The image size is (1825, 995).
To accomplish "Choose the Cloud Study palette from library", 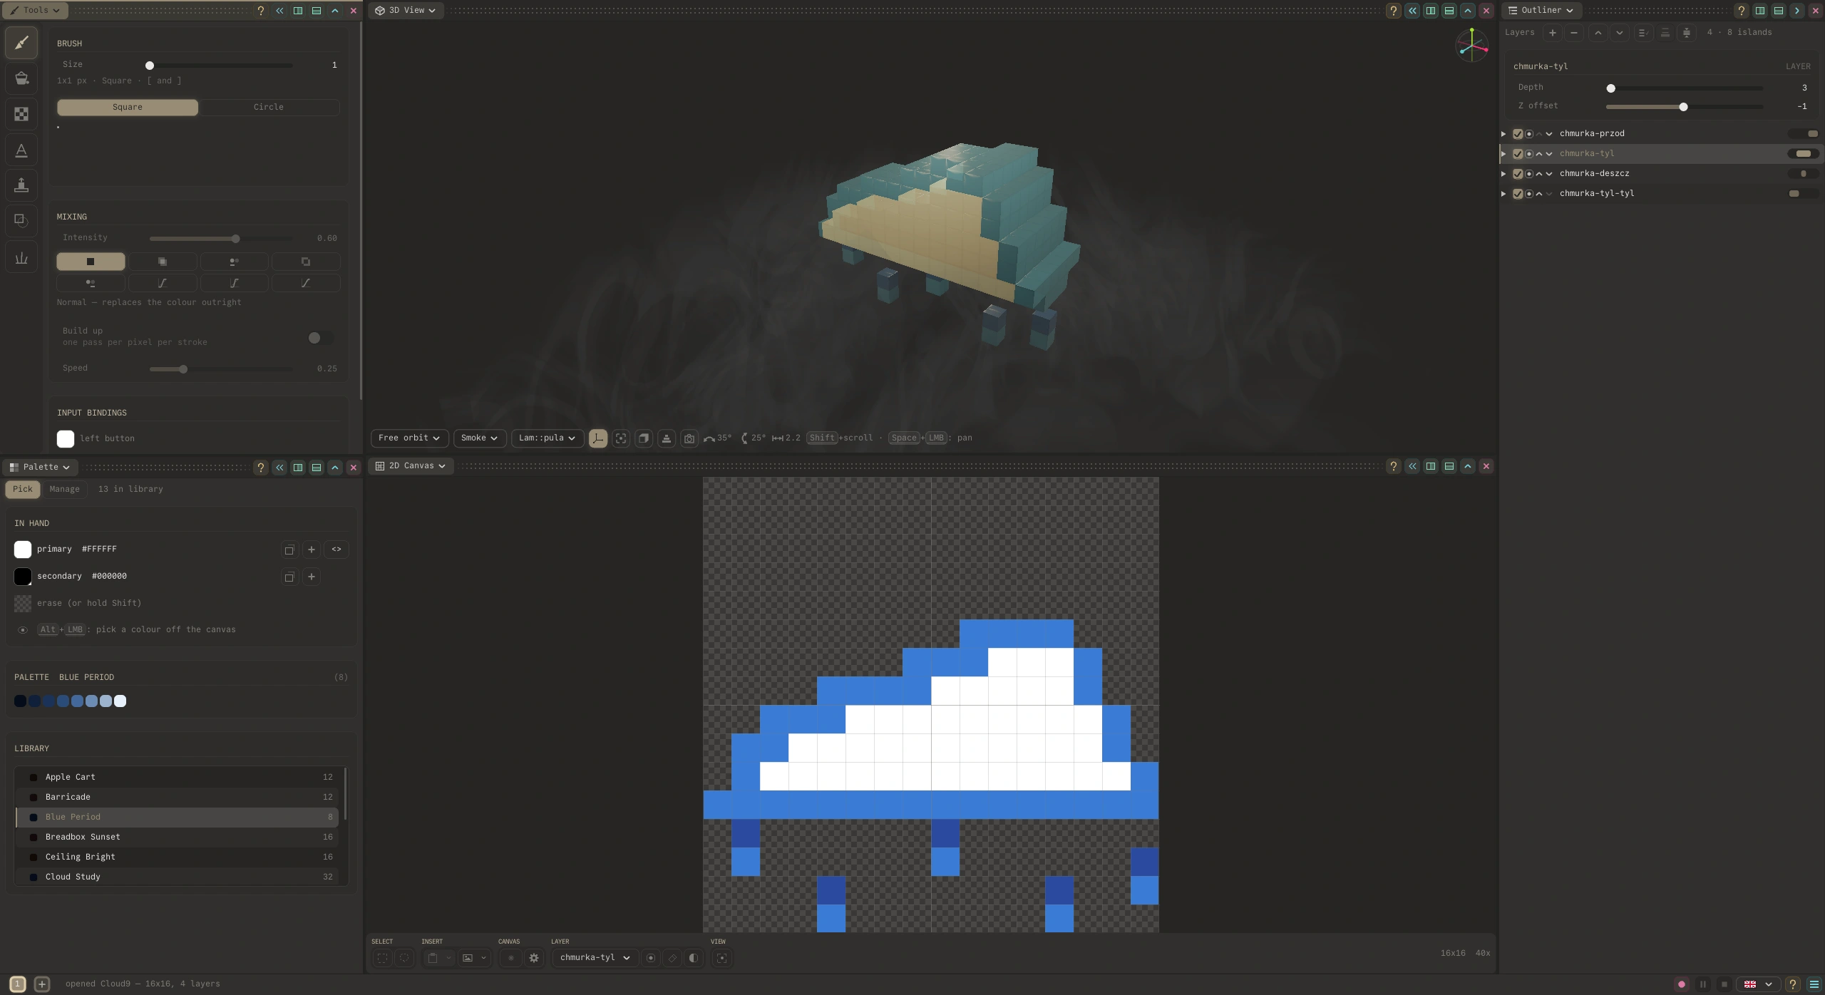I will click(x=177, y=877).
